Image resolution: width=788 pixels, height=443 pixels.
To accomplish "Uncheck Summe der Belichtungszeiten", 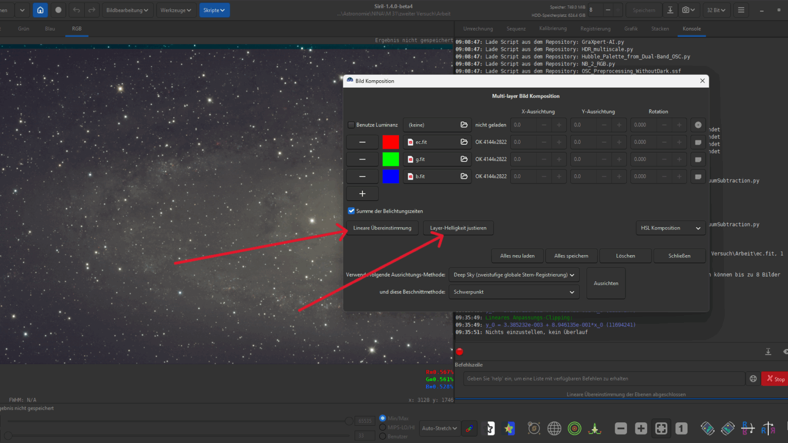I will (351, 211).
